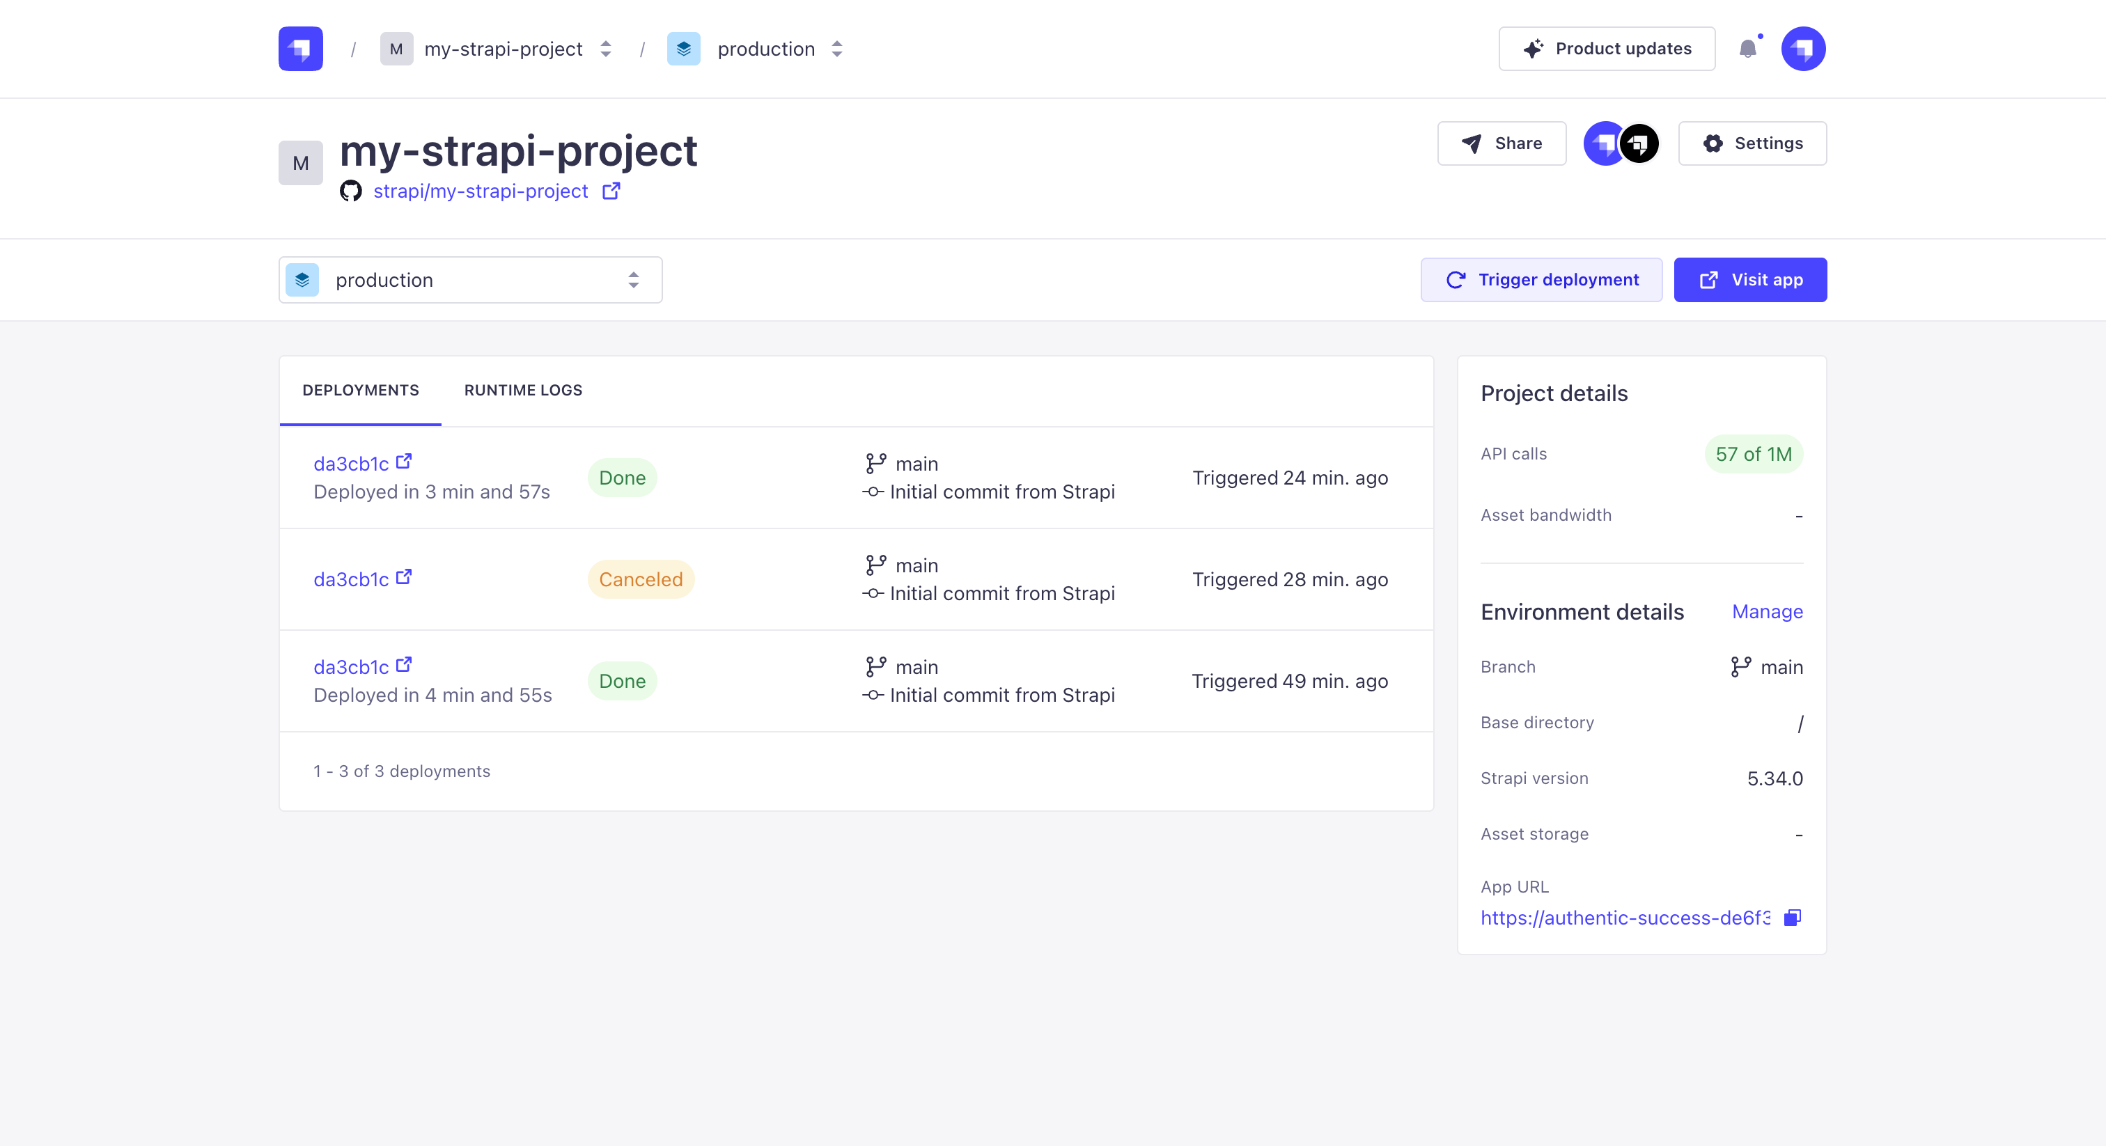The height and width of the screenshot is (1146, 2106).
Task: Manage the environment details
Action: tap(1768, 611)
